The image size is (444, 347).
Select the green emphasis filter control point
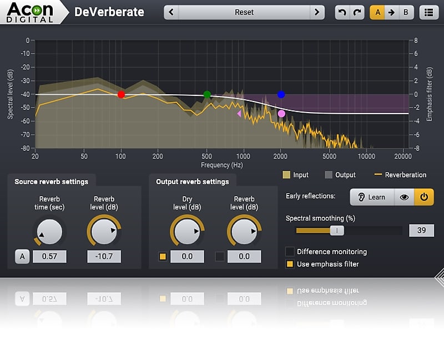(x=207, y=95)
